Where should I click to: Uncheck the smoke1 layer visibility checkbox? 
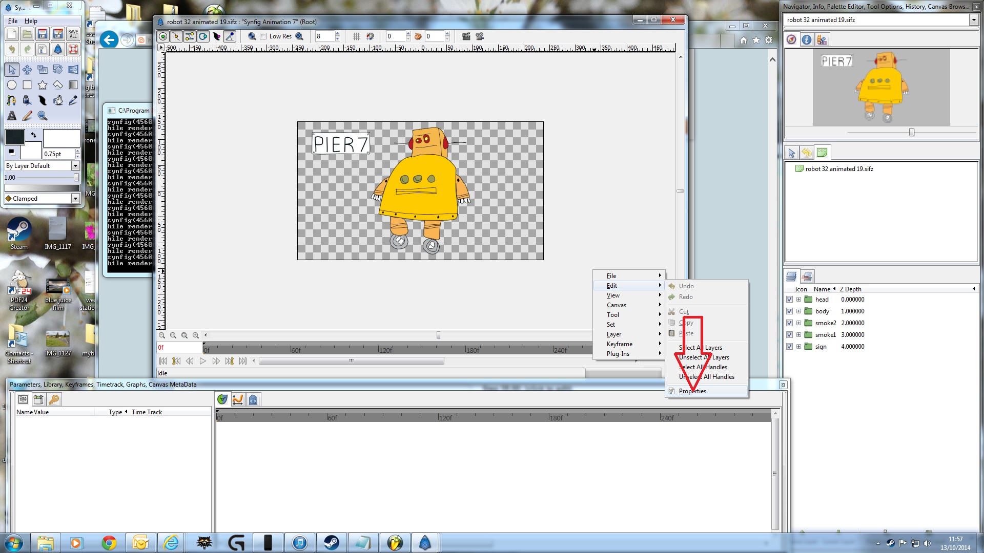[789, 335]
